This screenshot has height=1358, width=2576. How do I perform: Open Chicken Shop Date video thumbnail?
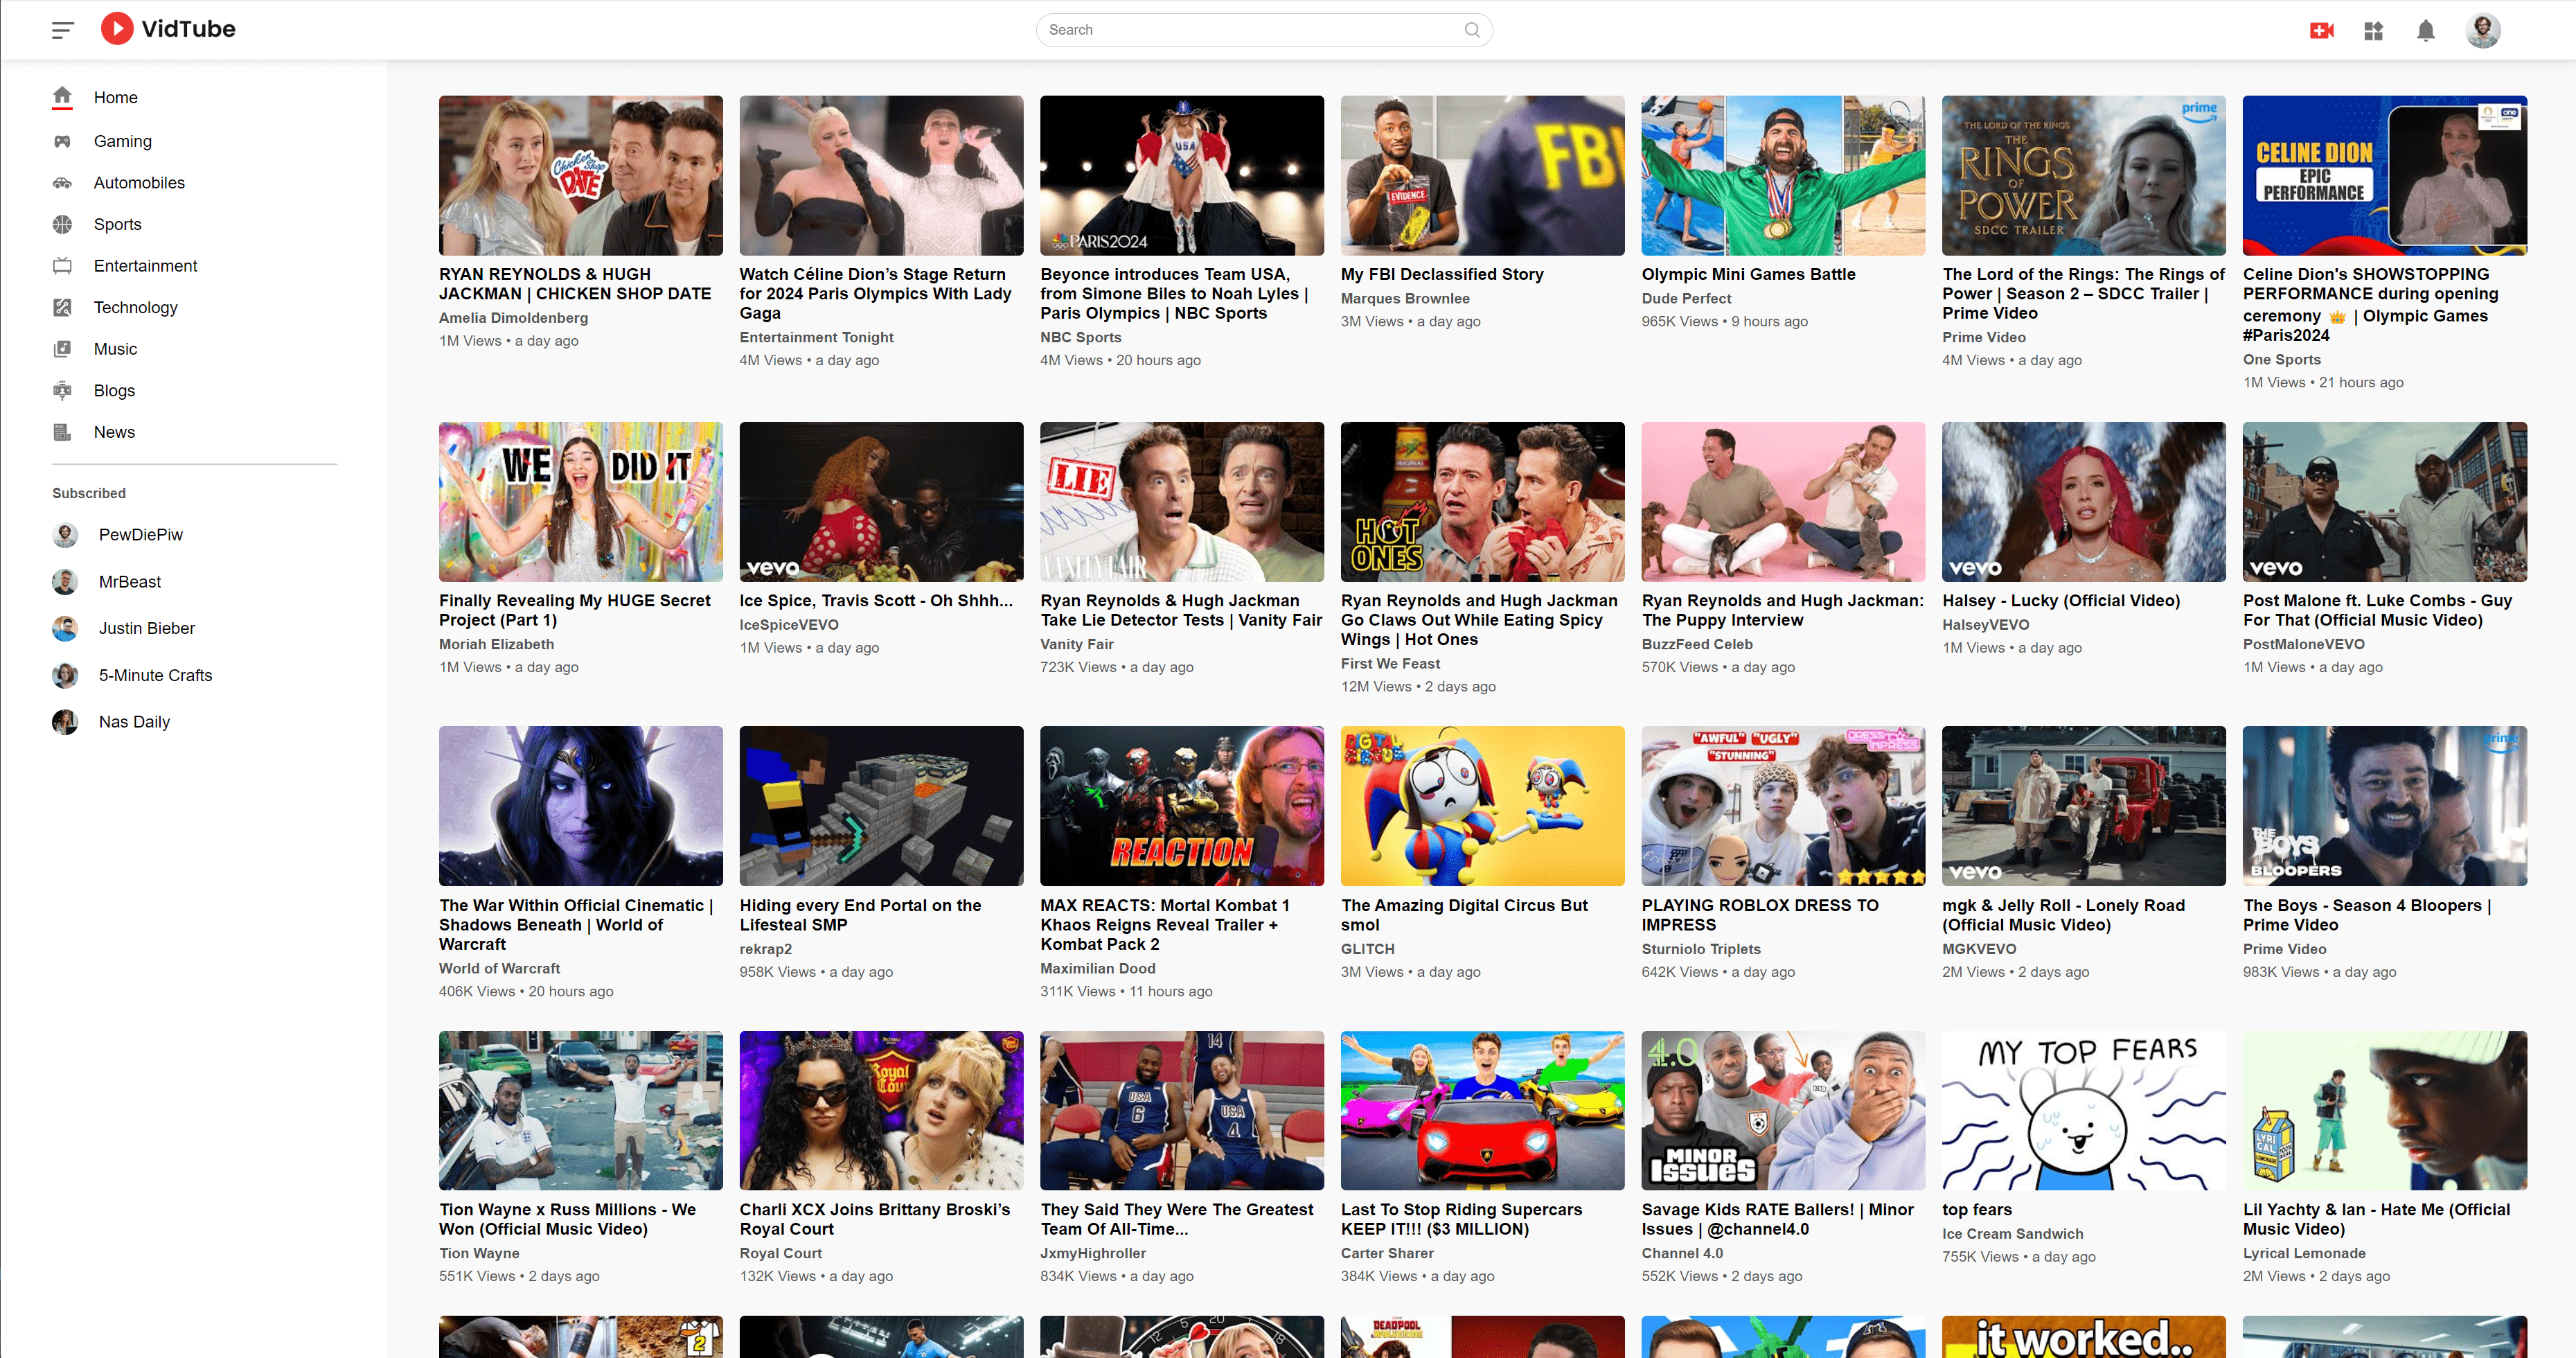[x=581, y=175]
